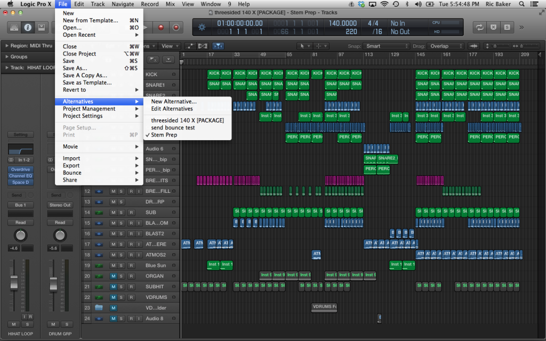Open the Snap Smart dropdown

tap(386, 46)
